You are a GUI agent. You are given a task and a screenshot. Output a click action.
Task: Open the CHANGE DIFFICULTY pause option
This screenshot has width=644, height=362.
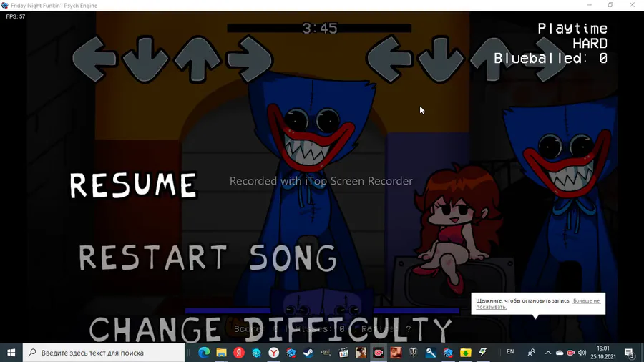coord(270,329)
